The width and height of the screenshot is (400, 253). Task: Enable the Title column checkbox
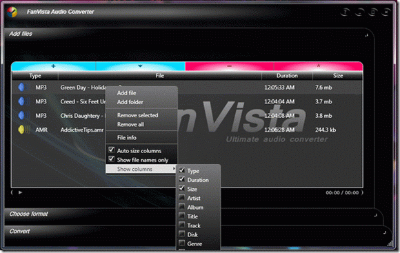coord(182,216)
